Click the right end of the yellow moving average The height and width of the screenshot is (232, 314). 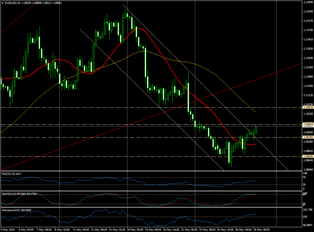255,112
